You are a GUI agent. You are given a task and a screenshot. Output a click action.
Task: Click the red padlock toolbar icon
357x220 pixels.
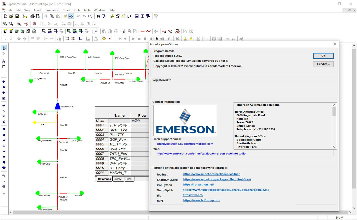pos(104,39)
